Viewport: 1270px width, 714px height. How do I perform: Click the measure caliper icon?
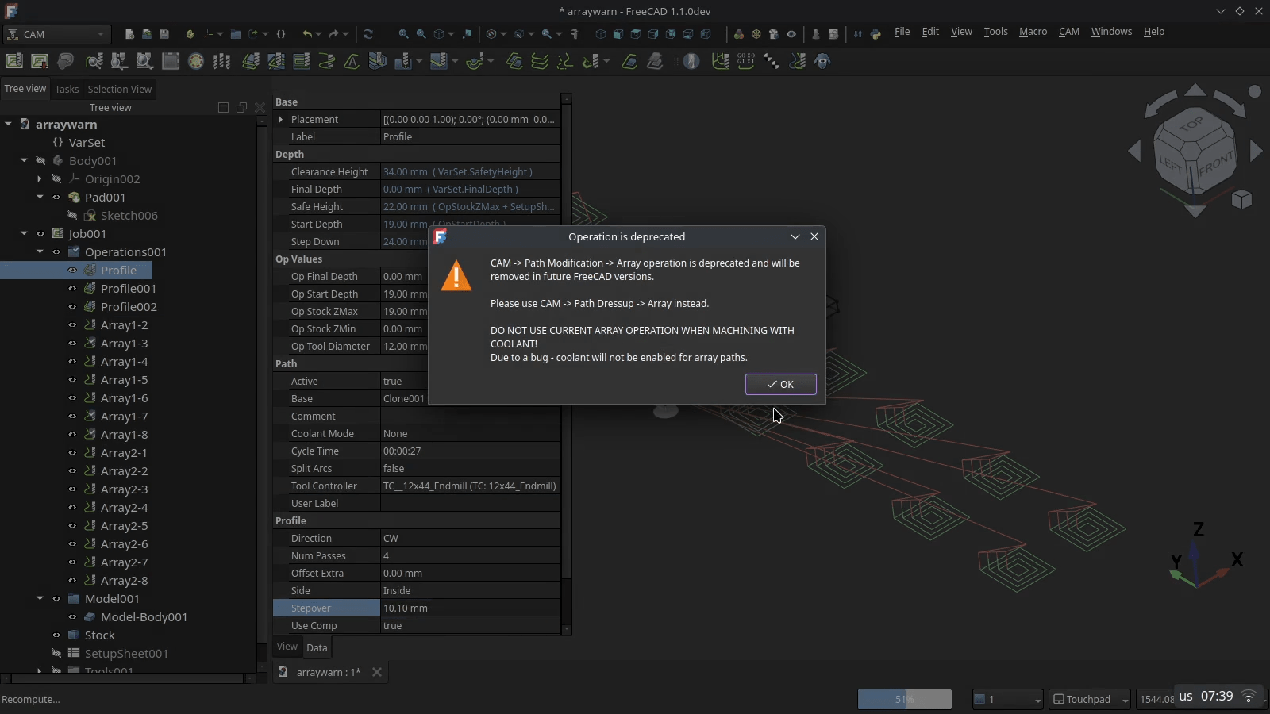click(x=575, y=34)
